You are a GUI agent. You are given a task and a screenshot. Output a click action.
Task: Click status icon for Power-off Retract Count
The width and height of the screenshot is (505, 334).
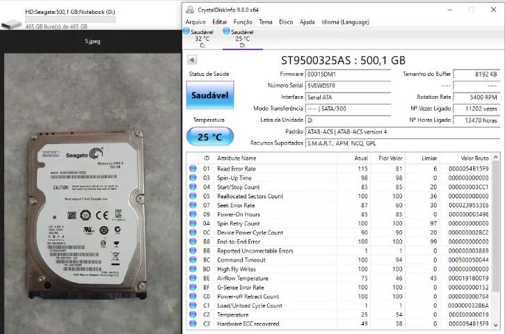(x=193, y=296)
